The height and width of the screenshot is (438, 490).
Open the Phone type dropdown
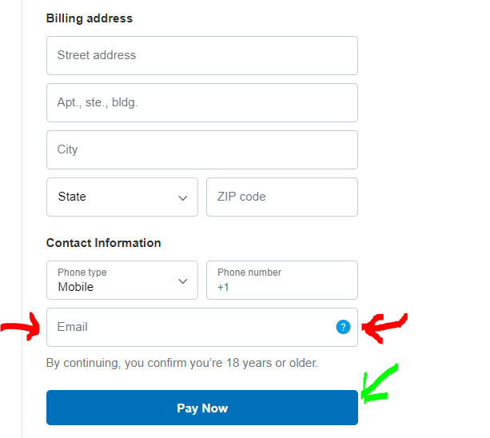click(122, 281)
